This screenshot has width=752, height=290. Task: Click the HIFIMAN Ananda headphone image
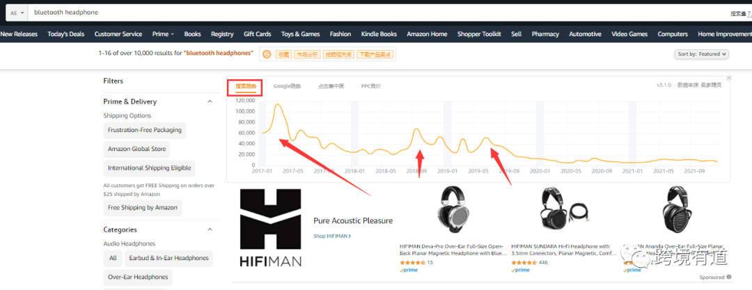679,209
